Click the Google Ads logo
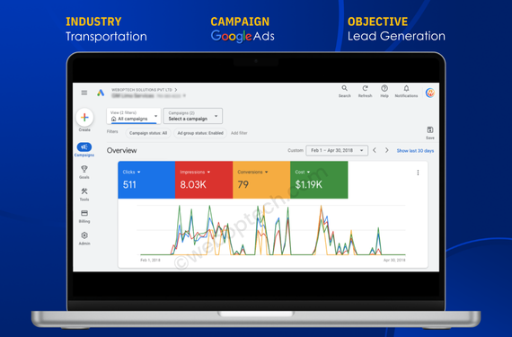512x337 pixels. (x=101, y=93)
